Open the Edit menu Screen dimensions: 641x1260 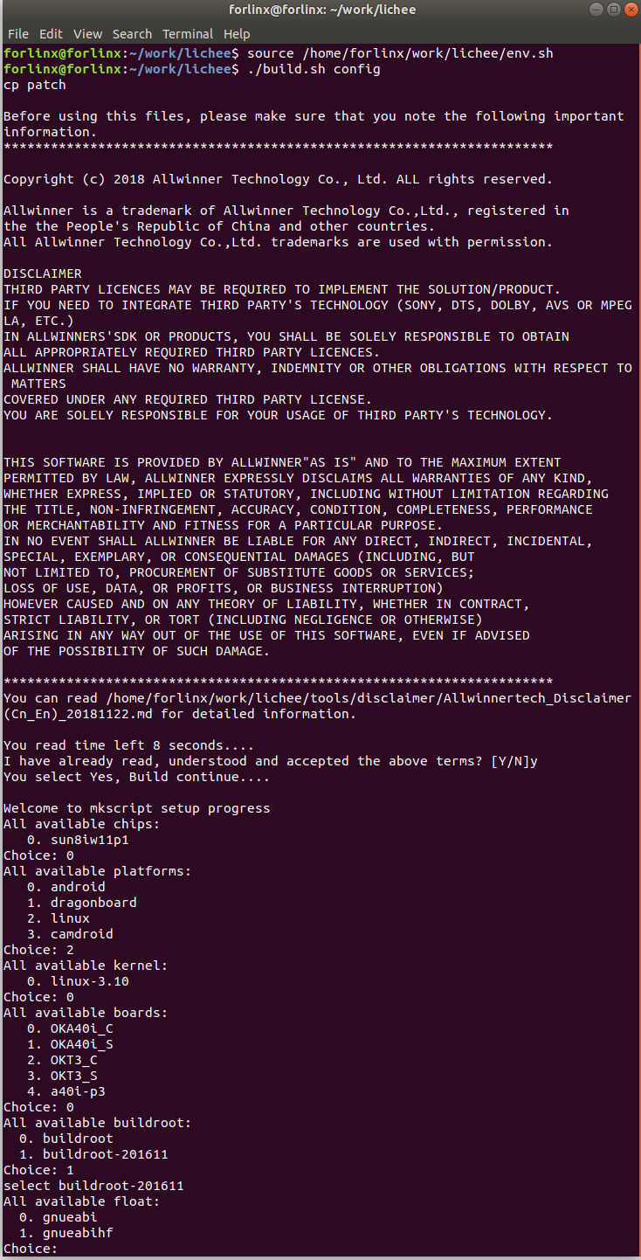pos(50,33)
